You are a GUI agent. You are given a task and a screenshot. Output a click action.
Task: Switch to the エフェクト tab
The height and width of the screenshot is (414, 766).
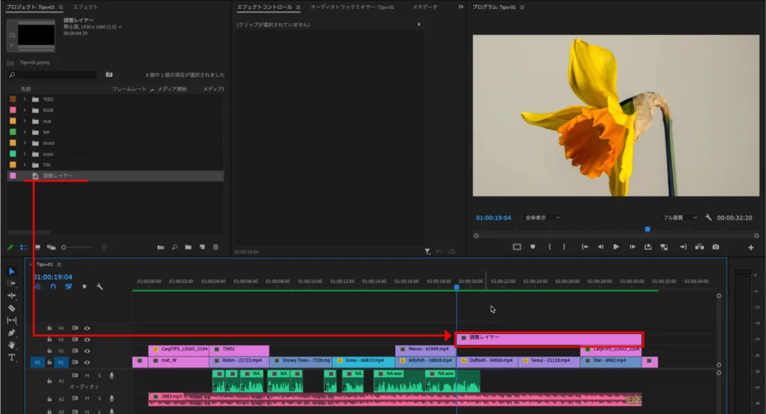[x=85, y=7]
